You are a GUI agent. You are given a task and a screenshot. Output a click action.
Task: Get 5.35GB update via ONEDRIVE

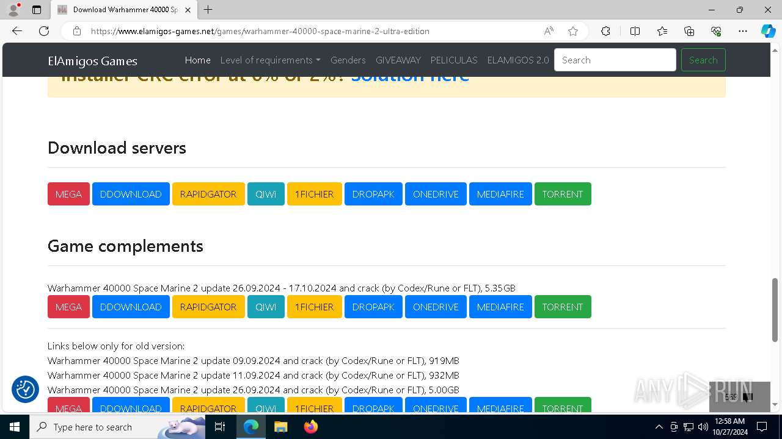[436, 307]
